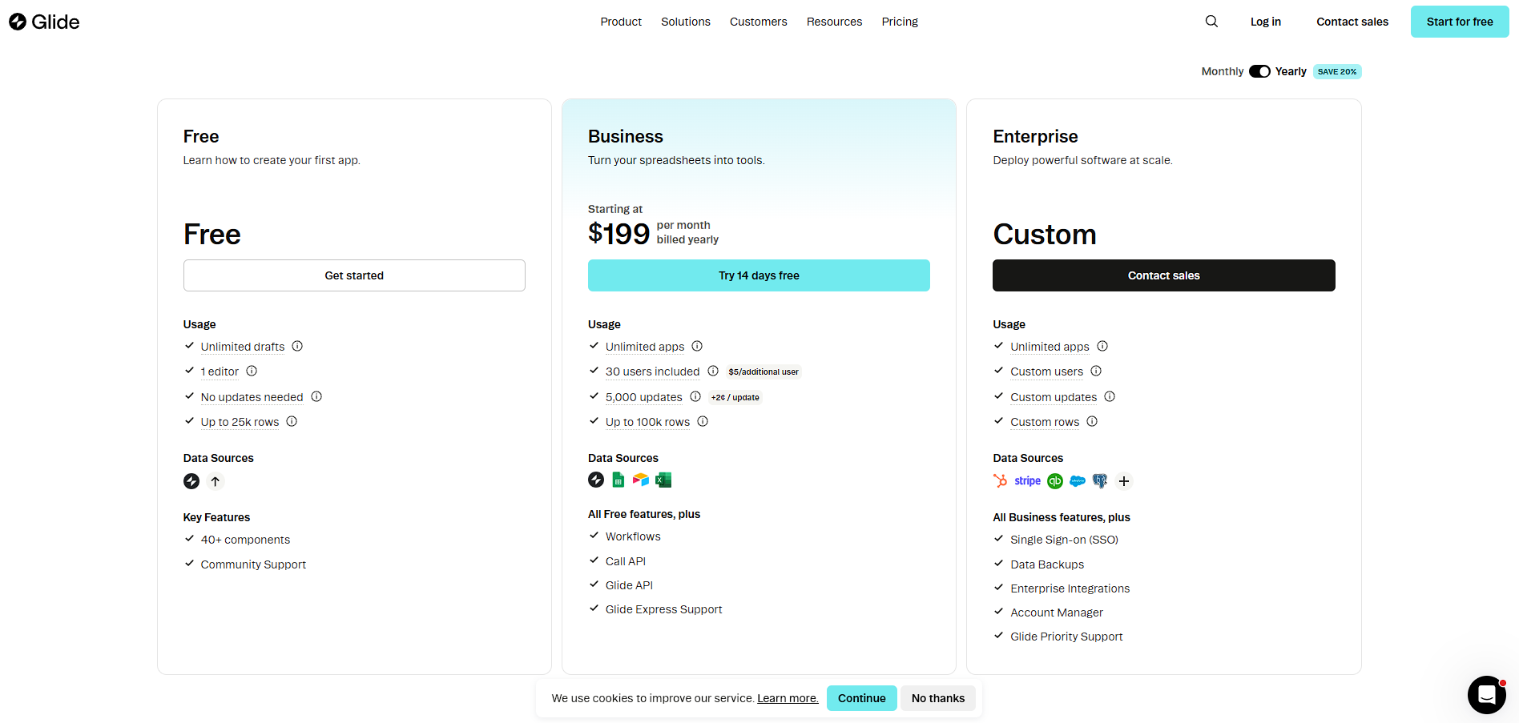Select the Monthly billing label
Viewport: 1519px width, 723px height.
(1223, 71)
